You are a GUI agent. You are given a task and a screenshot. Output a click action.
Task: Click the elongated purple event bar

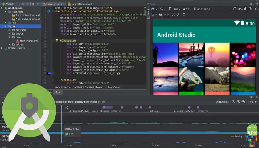pyautogui.click(x=108, y=107)
